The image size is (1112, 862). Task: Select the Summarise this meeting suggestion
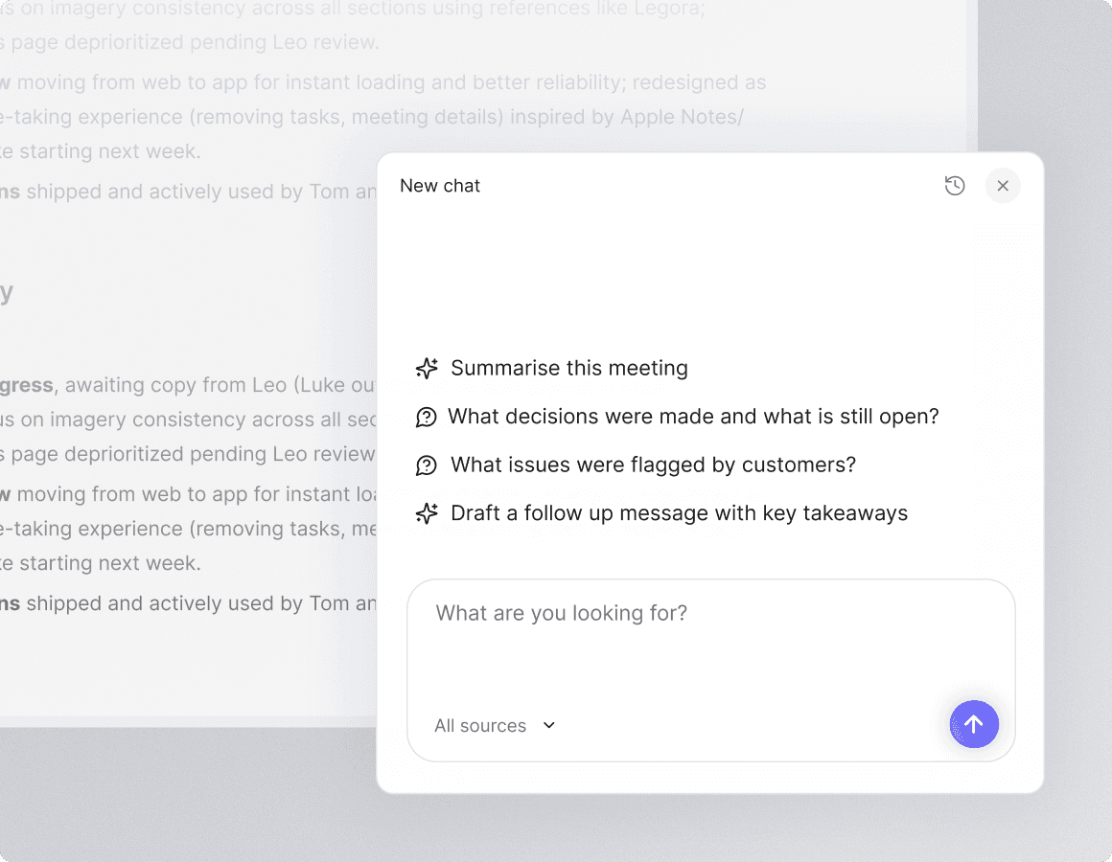pos(569,369)
